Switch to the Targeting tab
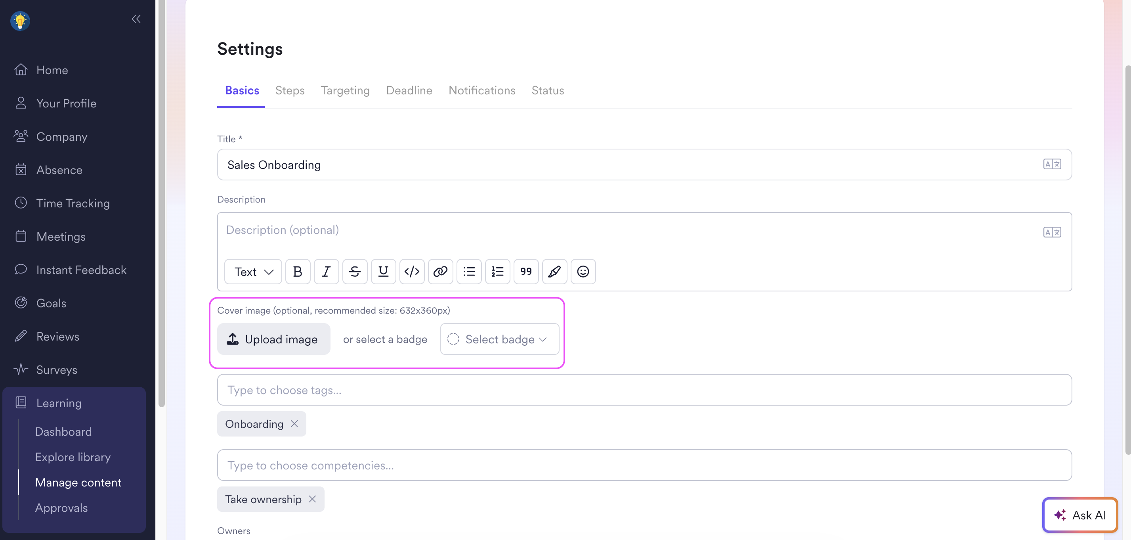 coord(345,90)
